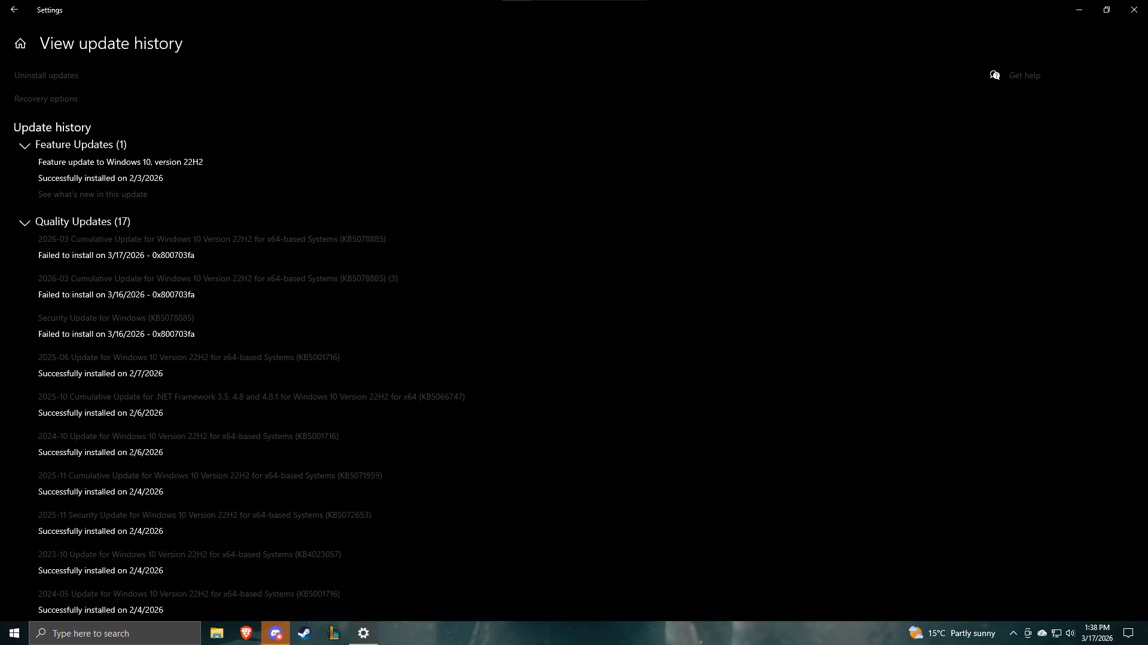
Task: Open KB5078885 2026-03 Cumulative Update link
Action: click(212, 239)
